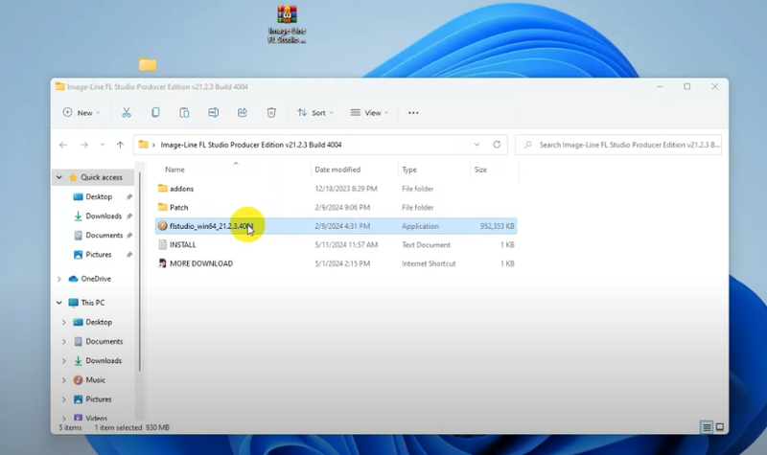Click the address bar path text
This screenshot has height=455, width=767.
click(x=251, y=145)
